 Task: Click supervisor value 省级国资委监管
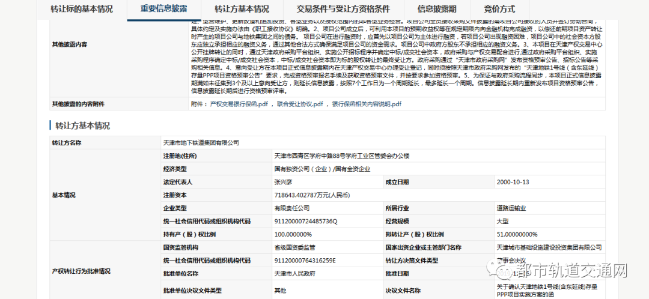[x=294, y=248]
